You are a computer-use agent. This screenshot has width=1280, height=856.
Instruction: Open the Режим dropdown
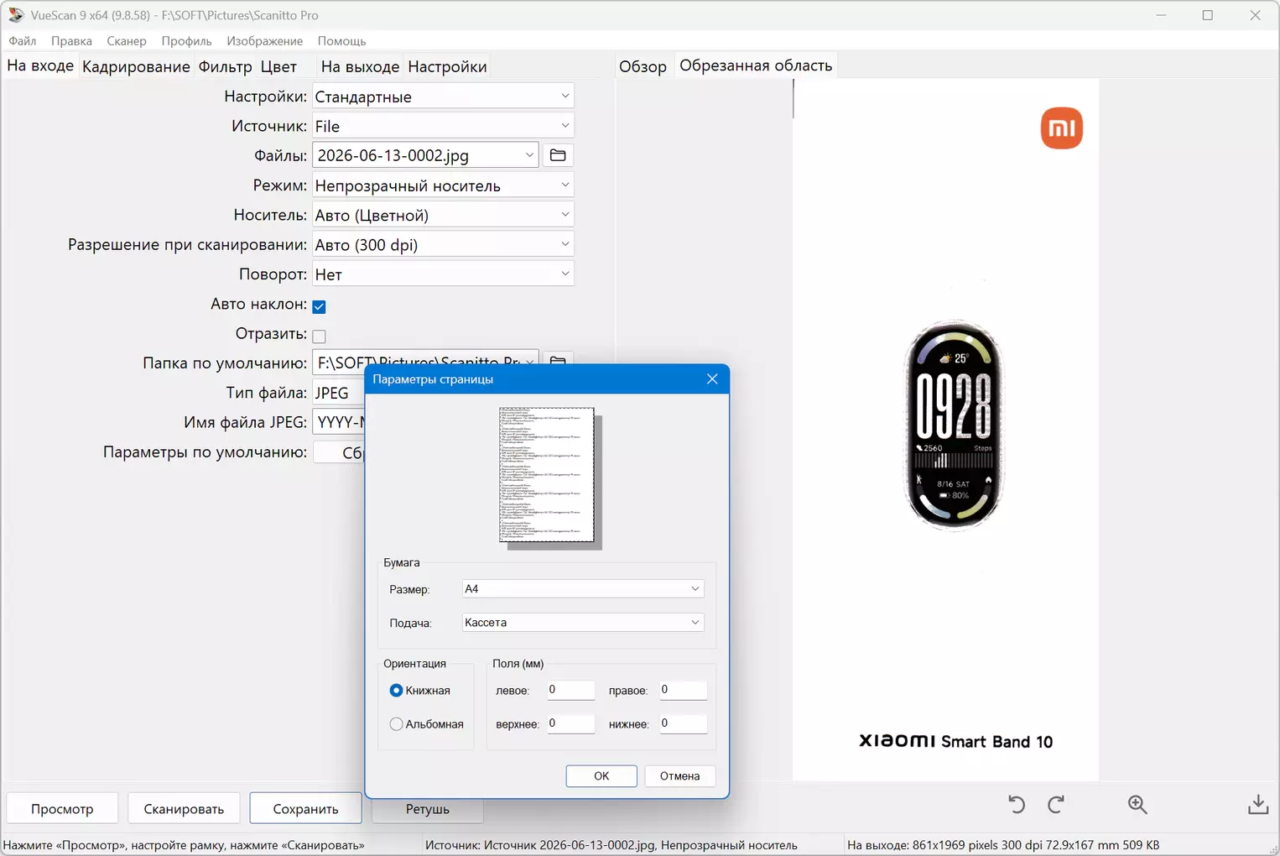(x=443, y=185)
